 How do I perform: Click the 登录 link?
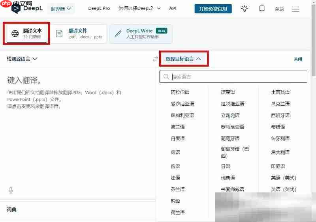coord(279,9)
